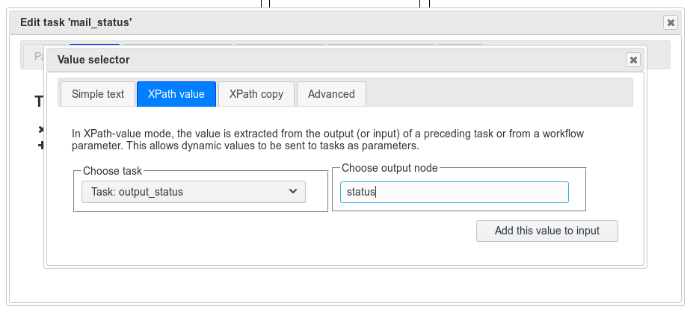Click the XPath-value mode description text
Viewport: 699px width, 315px height.
point(327,140)
